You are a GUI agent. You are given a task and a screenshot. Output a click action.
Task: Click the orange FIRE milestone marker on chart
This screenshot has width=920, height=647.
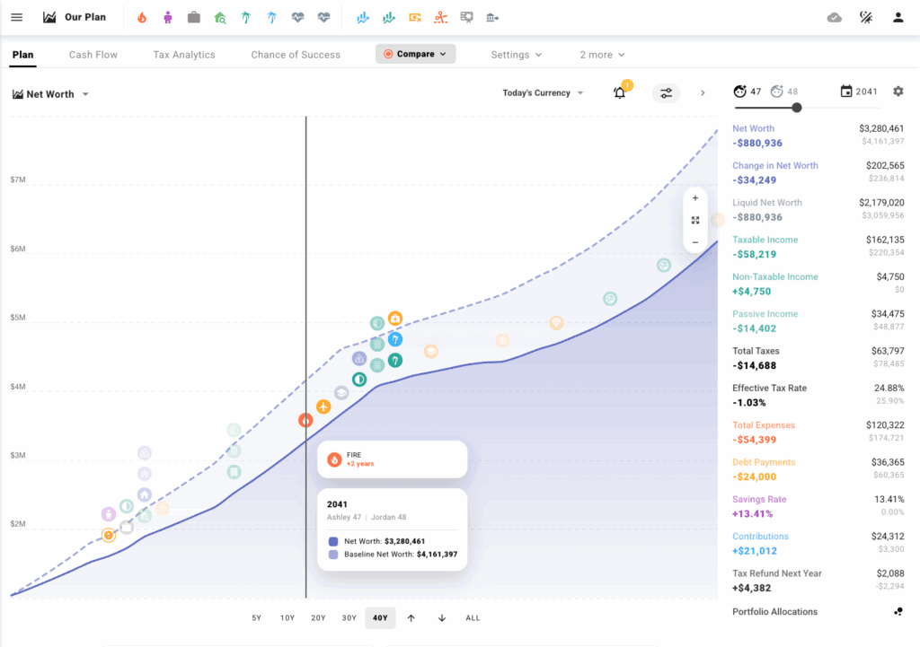pos(305,420)
